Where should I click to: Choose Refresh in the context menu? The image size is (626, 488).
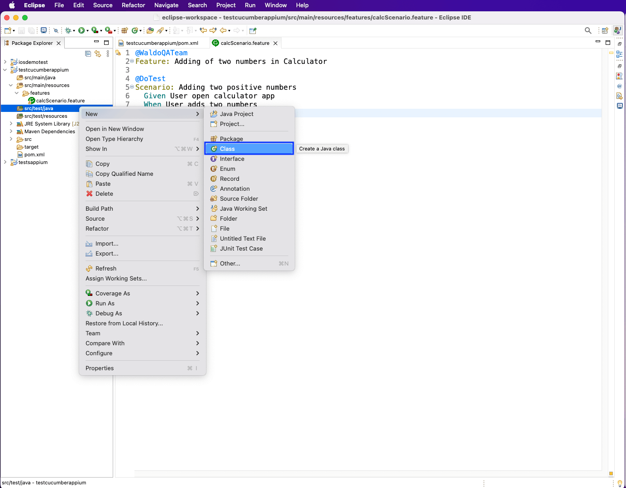click(106, 269)
